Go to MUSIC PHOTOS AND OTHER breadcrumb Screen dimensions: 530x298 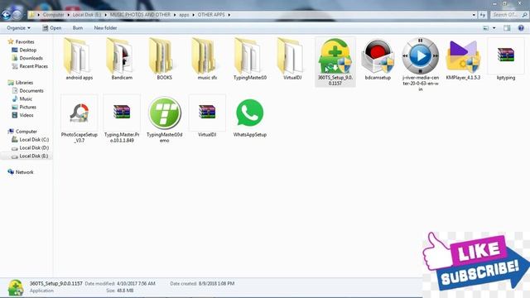coord(140,15)
